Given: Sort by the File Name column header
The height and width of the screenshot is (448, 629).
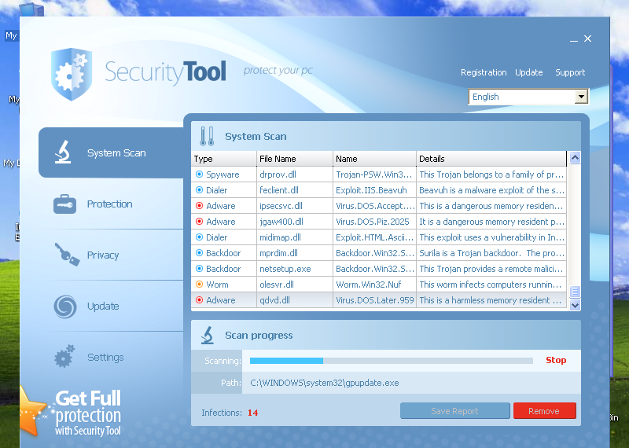Looking at the screenshot, I should point(295,159).
